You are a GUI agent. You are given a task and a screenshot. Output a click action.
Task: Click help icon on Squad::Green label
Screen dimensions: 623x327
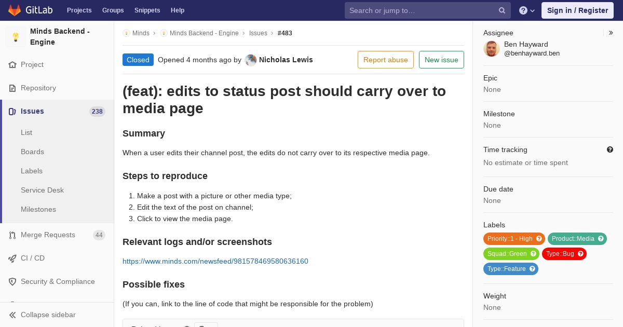(x=534, y=254)
